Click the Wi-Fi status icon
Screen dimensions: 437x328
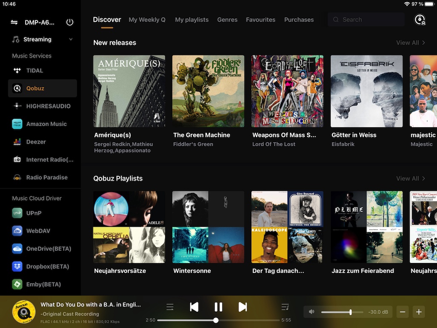pos(407,4)
